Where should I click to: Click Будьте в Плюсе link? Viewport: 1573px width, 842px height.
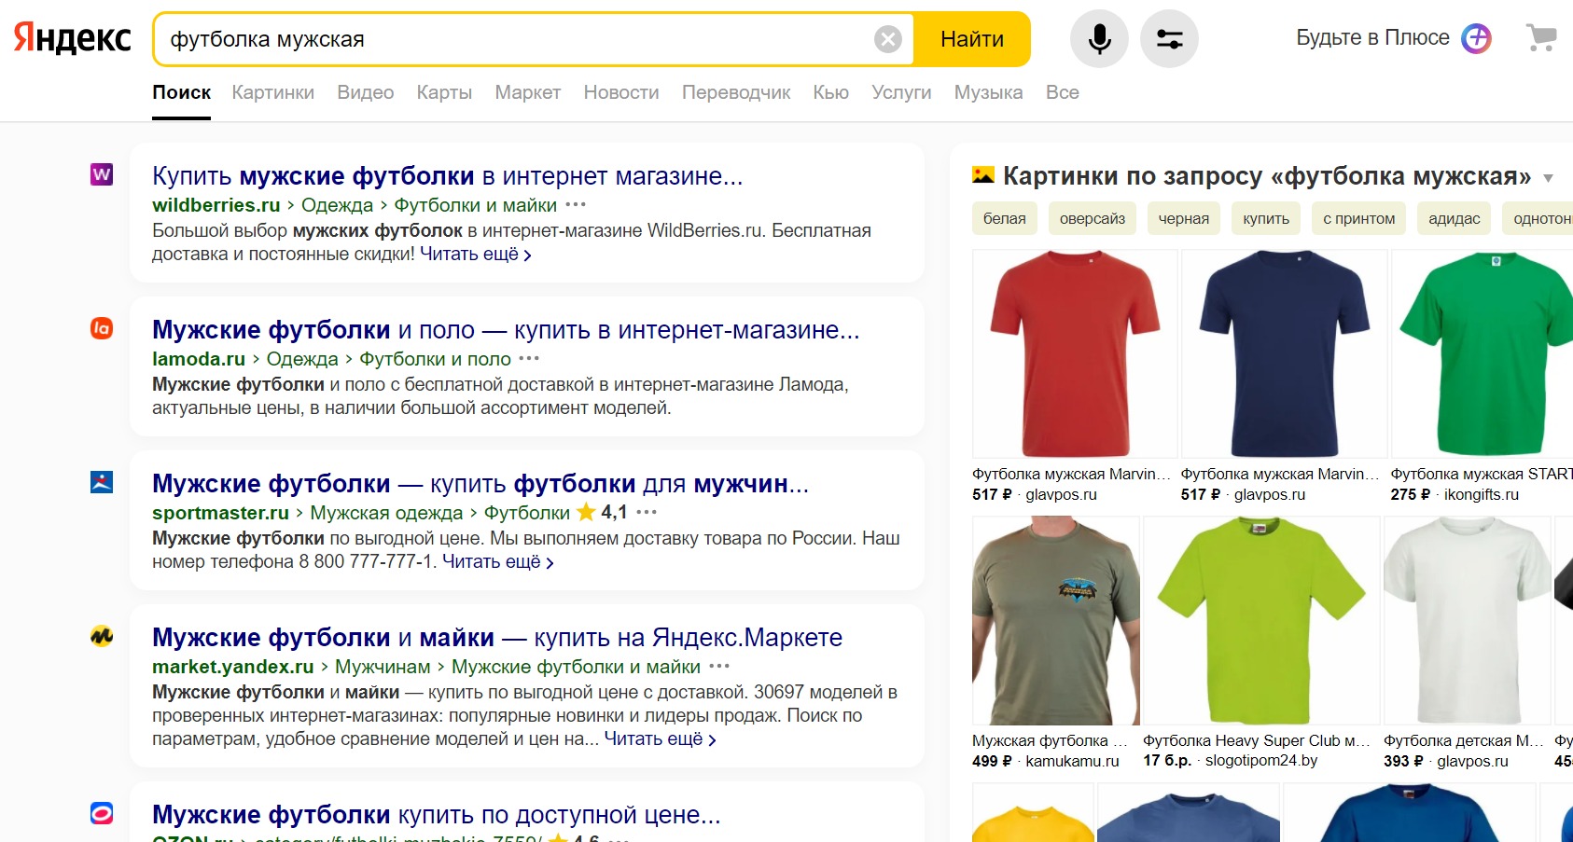(x=1372, y=37)
